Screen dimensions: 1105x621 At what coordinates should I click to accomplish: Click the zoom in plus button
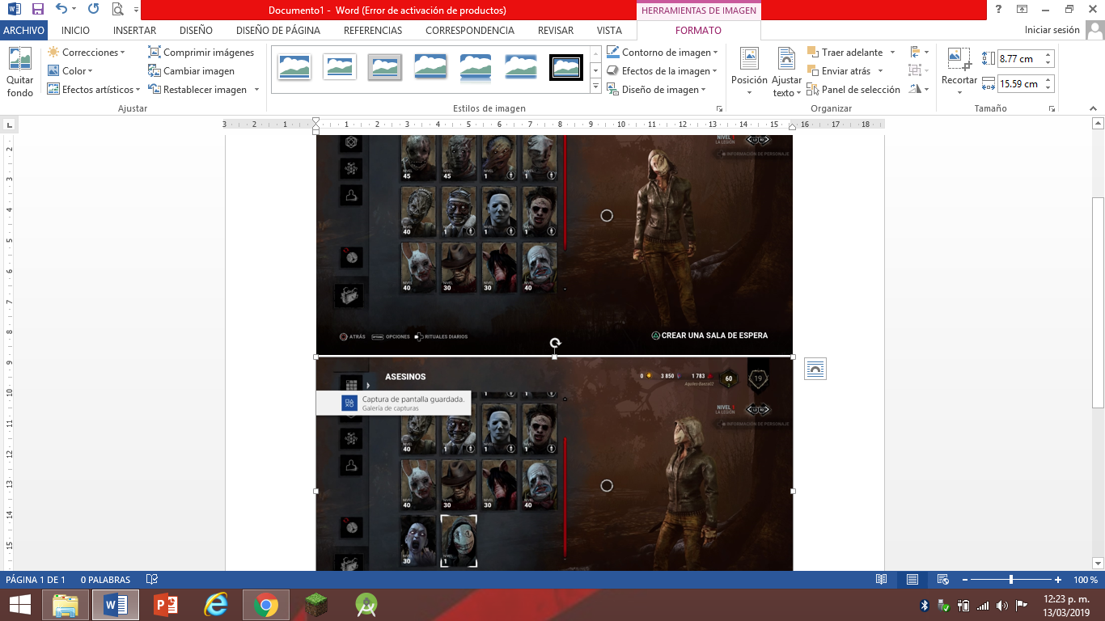1058,580
